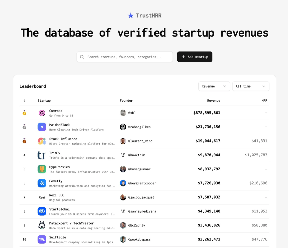Click the @laurent_vinc founder avatar

point(123,141)
